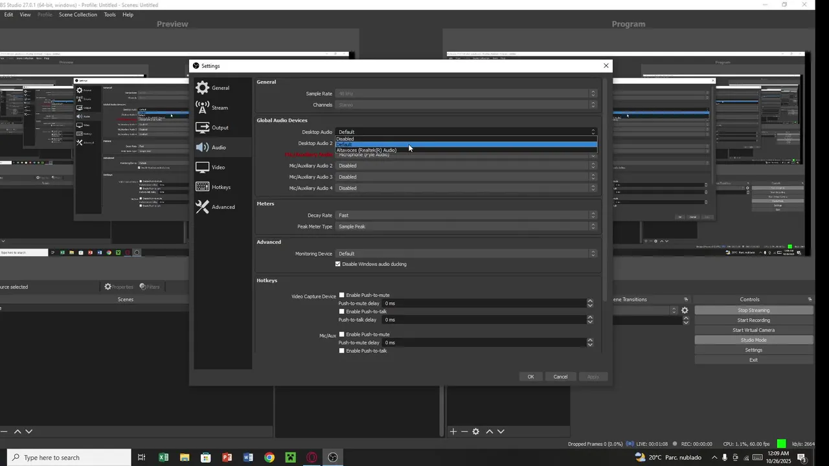Open the Peak Meter Type dropdown
This screenshot has height=466, width=829.
click(466, 227)
